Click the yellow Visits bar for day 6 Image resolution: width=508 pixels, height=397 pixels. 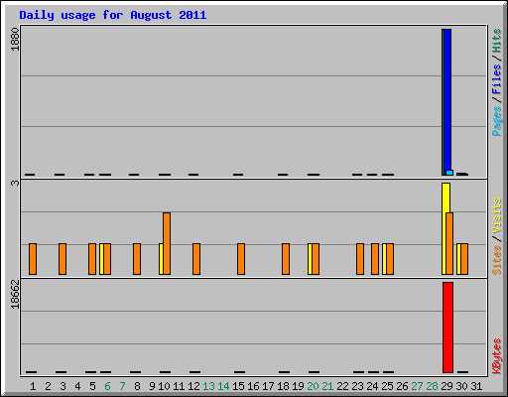point(101,259)
